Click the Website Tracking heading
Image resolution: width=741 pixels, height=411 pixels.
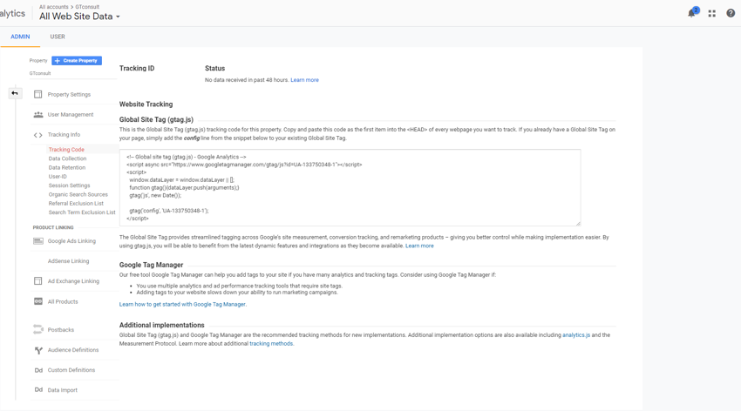pos(146,104)
